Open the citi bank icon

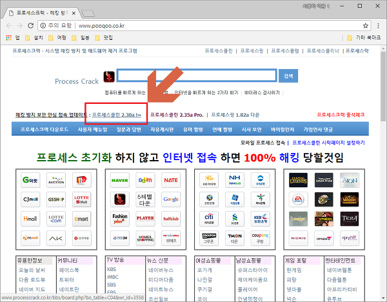(209, 219)
